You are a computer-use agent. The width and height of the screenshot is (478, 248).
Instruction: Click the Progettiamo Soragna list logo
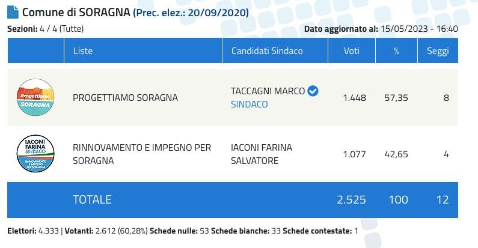[35, 97]
